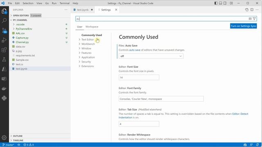The height and width of the screenshot is (147, 262).
Task: Open errors and warnings status item
Action: (29, 145)
